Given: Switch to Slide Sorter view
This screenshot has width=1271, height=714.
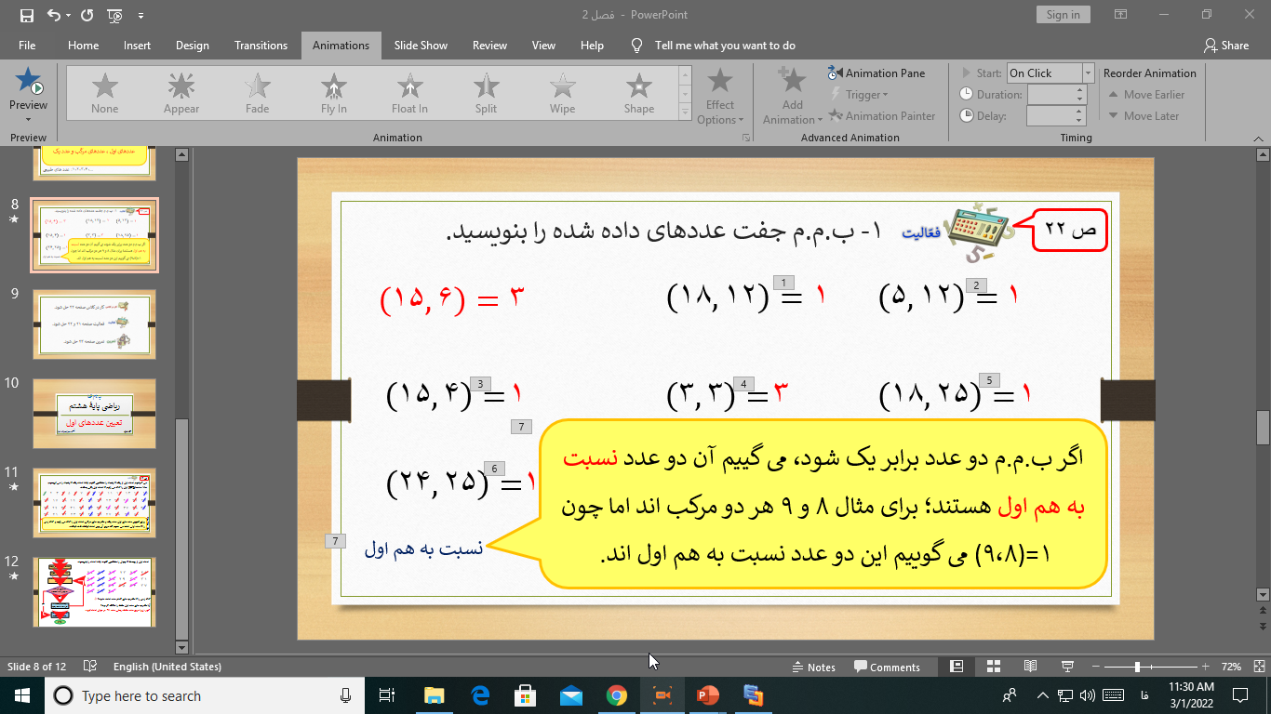Looking at the screenshot, I should click(x=993, y=667).
